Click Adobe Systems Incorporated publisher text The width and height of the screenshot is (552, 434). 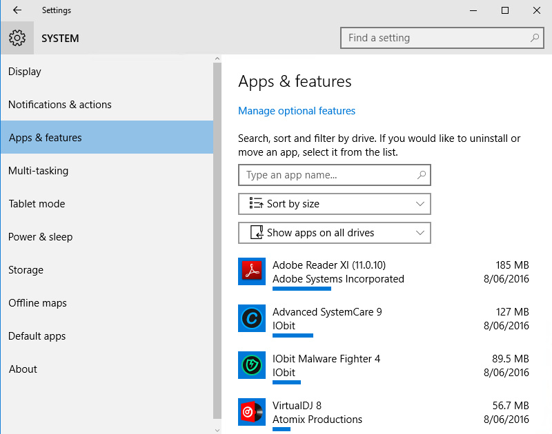click(x=338, y=279)
